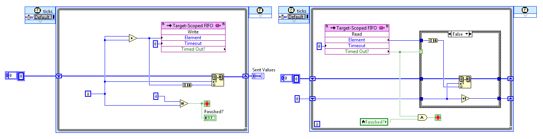The width and height of the screenshot is (543, 139).
Task: Click the case selector question-mark terminal
Action: (421, 51)
